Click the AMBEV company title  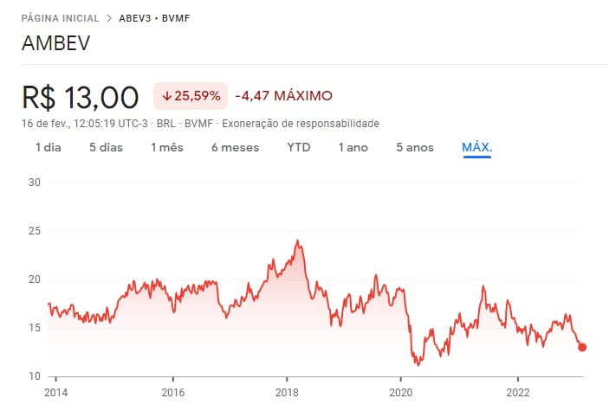pyautogui.click(x=56, y=43)
